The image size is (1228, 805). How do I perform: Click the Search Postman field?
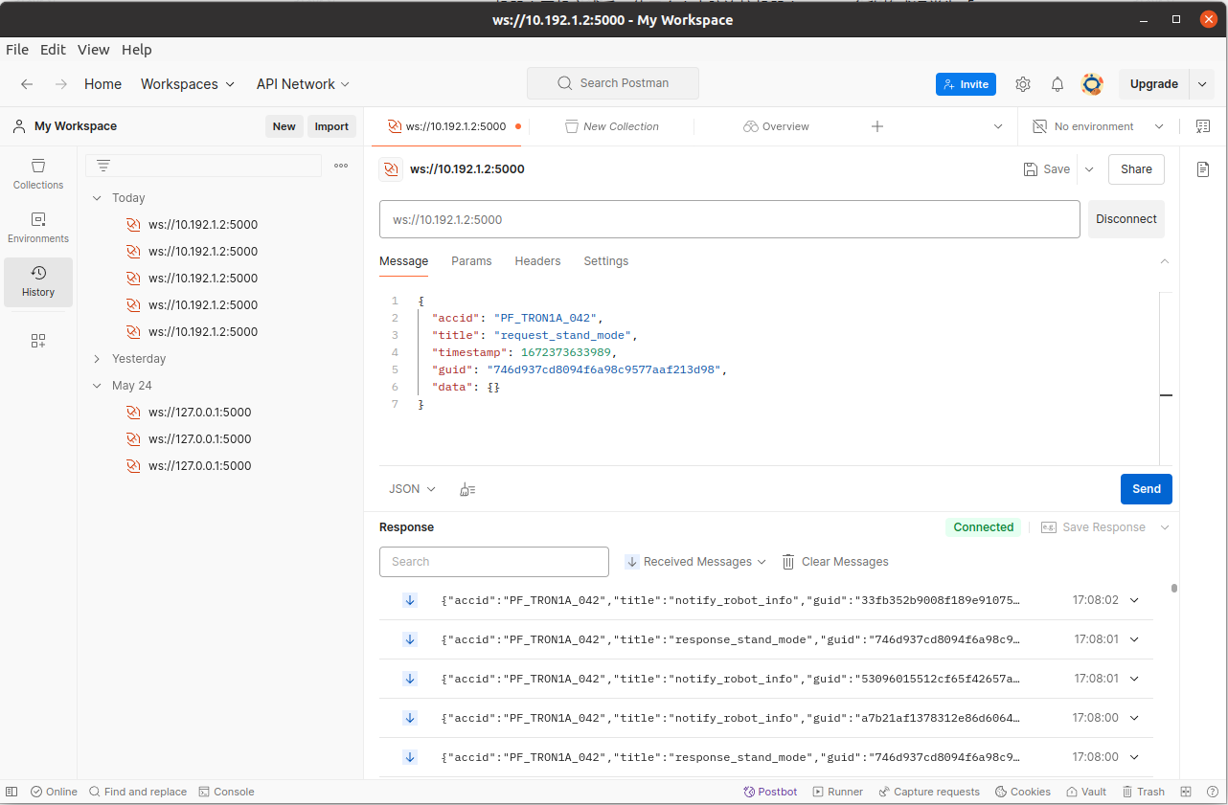tap(613, 83)
